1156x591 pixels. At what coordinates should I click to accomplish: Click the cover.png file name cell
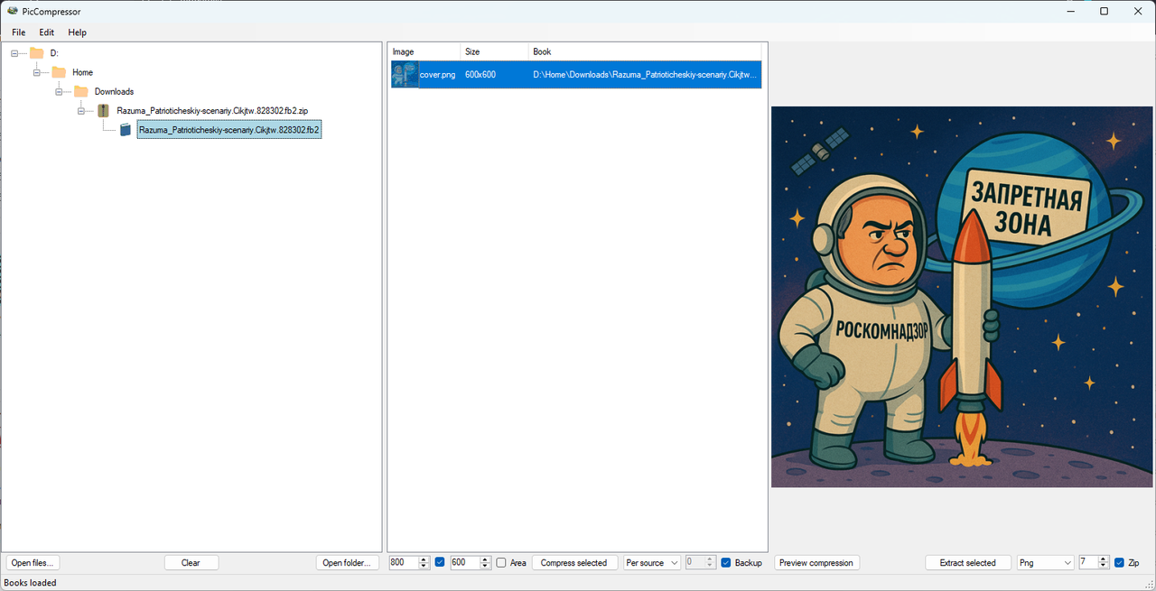pos(438,74)
